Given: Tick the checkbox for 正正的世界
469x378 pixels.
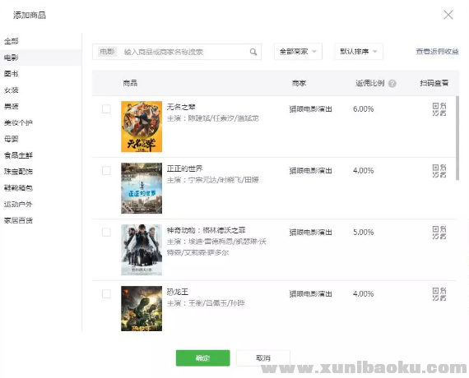Looking at the screenshot, I should coord(106,171).
